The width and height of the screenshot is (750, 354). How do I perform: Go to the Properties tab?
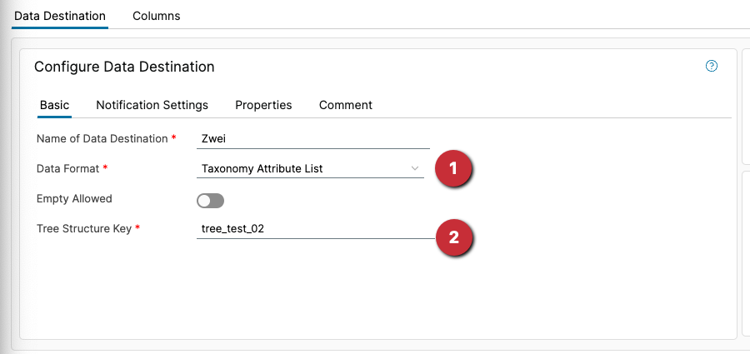click(263, 105)
